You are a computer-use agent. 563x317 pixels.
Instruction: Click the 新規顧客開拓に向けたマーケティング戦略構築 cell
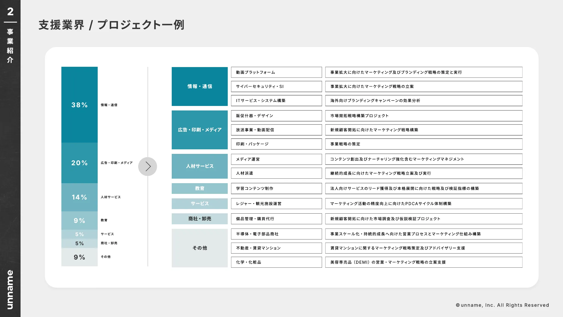424,130
